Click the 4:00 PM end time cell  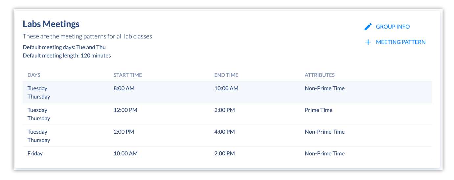[x=224, y=132]
